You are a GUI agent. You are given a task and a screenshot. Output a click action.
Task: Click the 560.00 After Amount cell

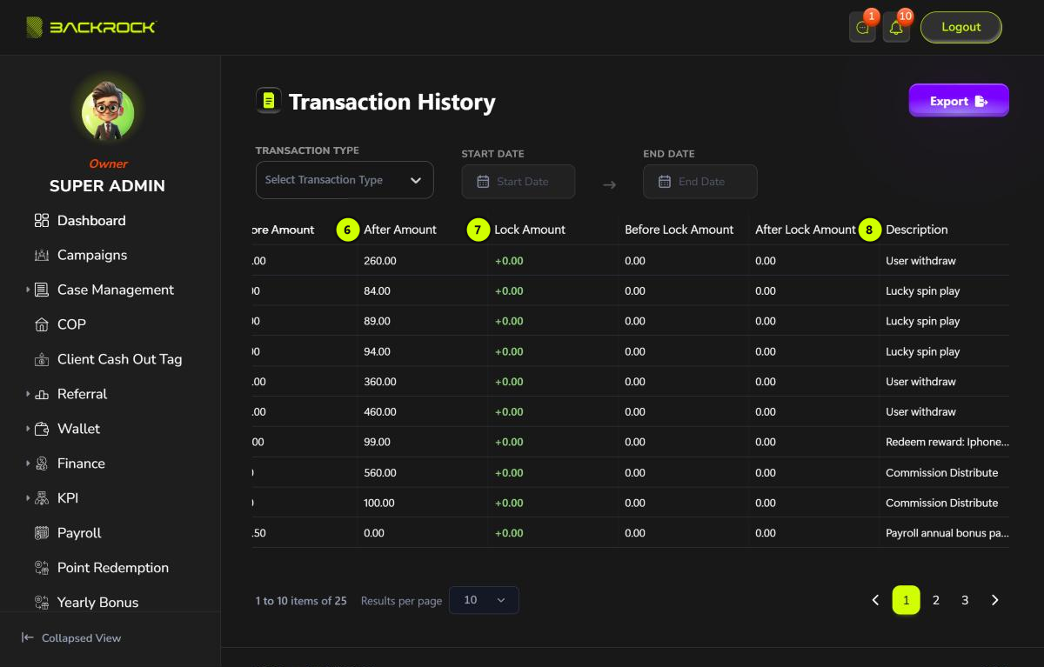380,473
